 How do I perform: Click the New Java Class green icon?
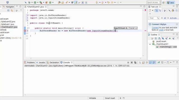tap(50, 2)
